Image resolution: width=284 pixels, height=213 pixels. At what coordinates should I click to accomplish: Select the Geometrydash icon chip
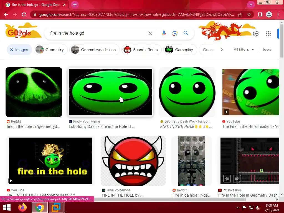(95, 50)
